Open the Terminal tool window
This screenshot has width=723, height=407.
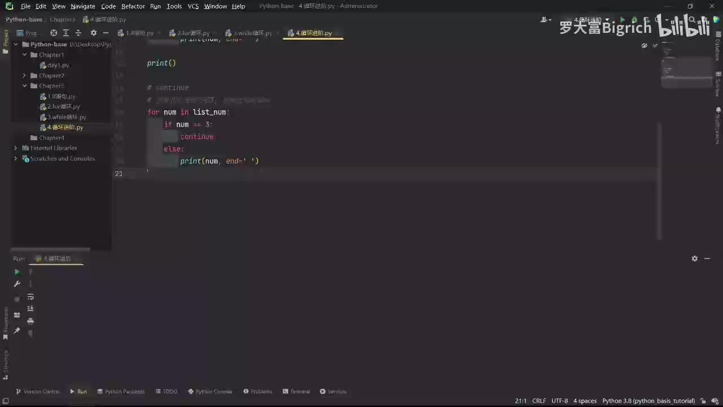point(297,391)
